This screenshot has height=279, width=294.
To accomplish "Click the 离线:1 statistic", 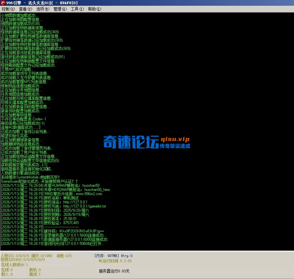I will tap(35, 274).
